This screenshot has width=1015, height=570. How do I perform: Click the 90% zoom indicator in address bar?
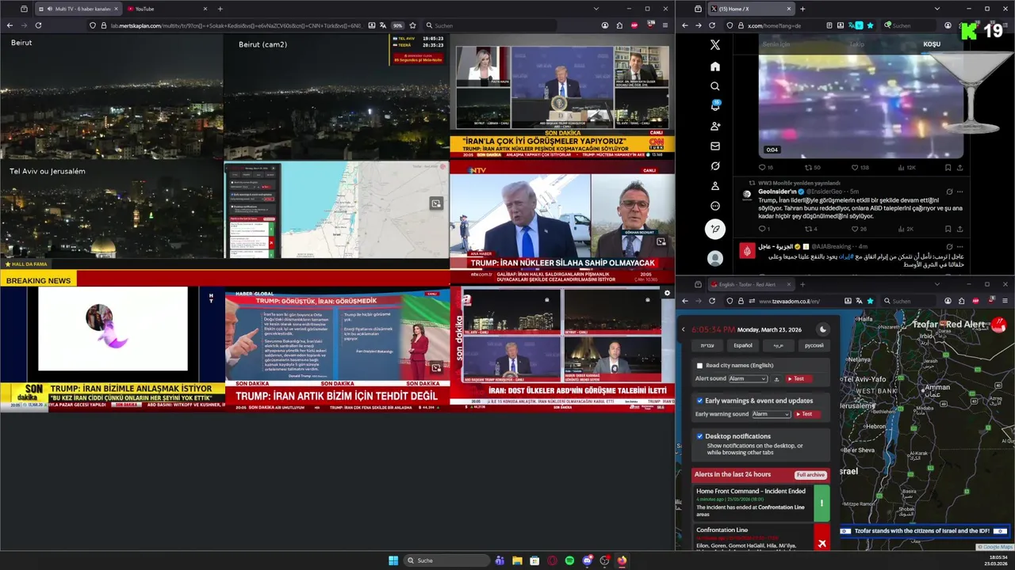click(x=397, y=25)
